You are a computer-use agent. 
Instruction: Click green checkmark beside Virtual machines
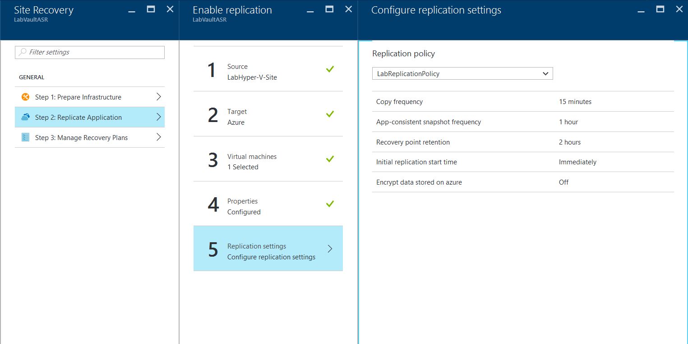pyautogui.click(x=330, y=159)
